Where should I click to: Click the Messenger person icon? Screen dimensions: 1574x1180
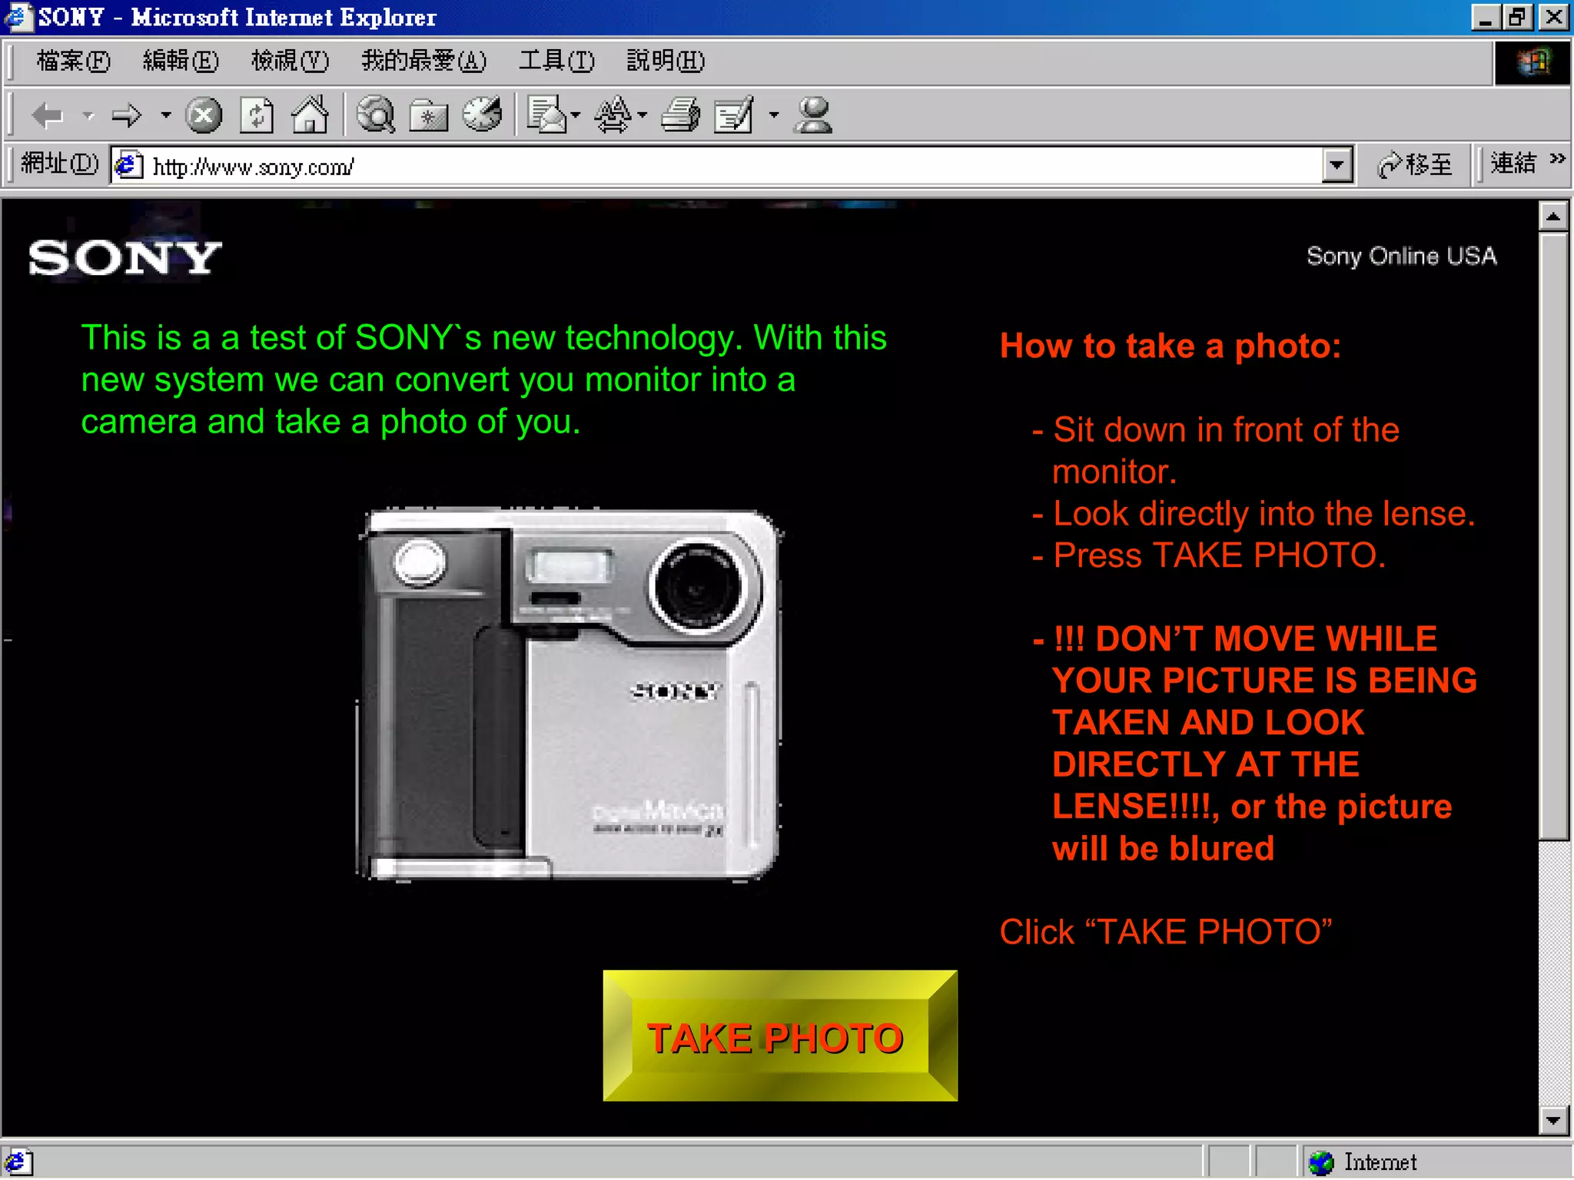[x=814, y=116]
